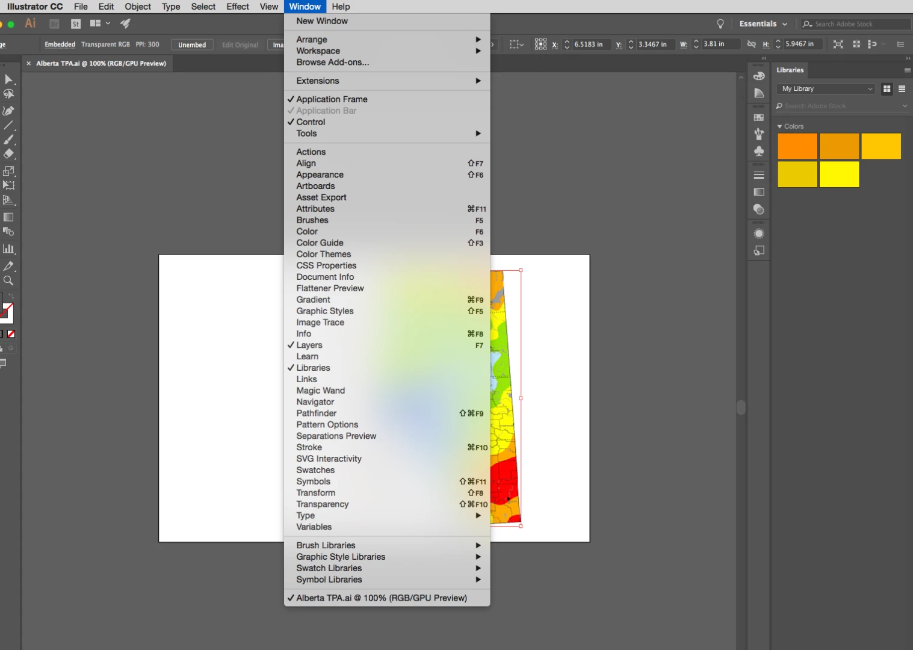Click the lightbulb learn icon

[x=720, y=24]
